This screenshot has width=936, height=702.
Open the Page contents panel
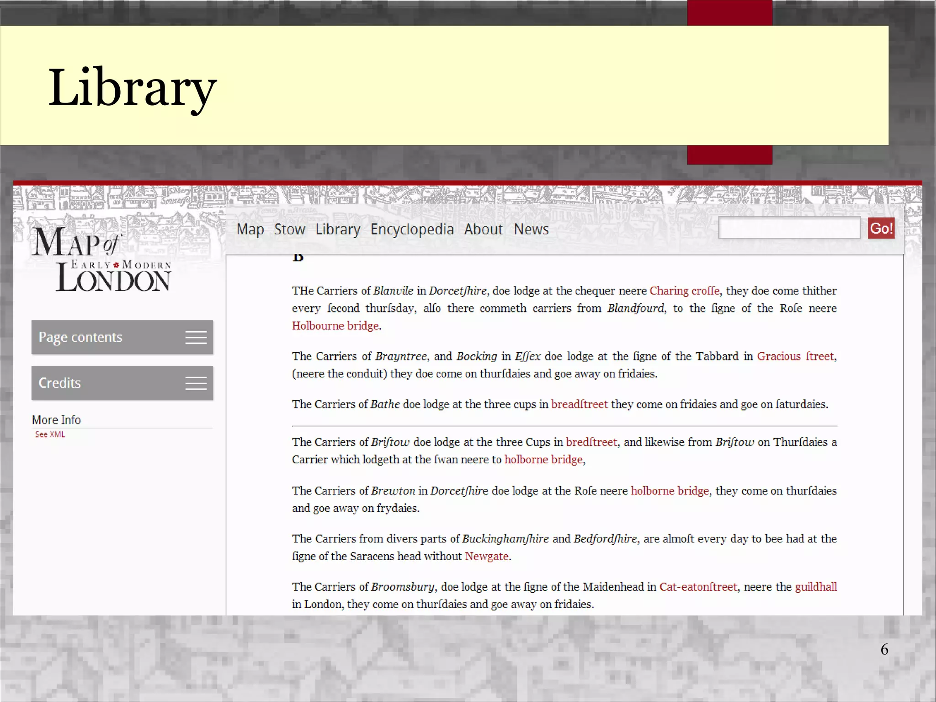point(80,338)
